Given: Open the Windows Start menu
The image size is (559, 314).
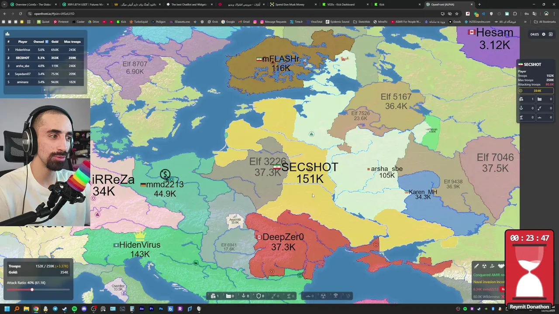Looking at the screenshot, I should (7, 309).
